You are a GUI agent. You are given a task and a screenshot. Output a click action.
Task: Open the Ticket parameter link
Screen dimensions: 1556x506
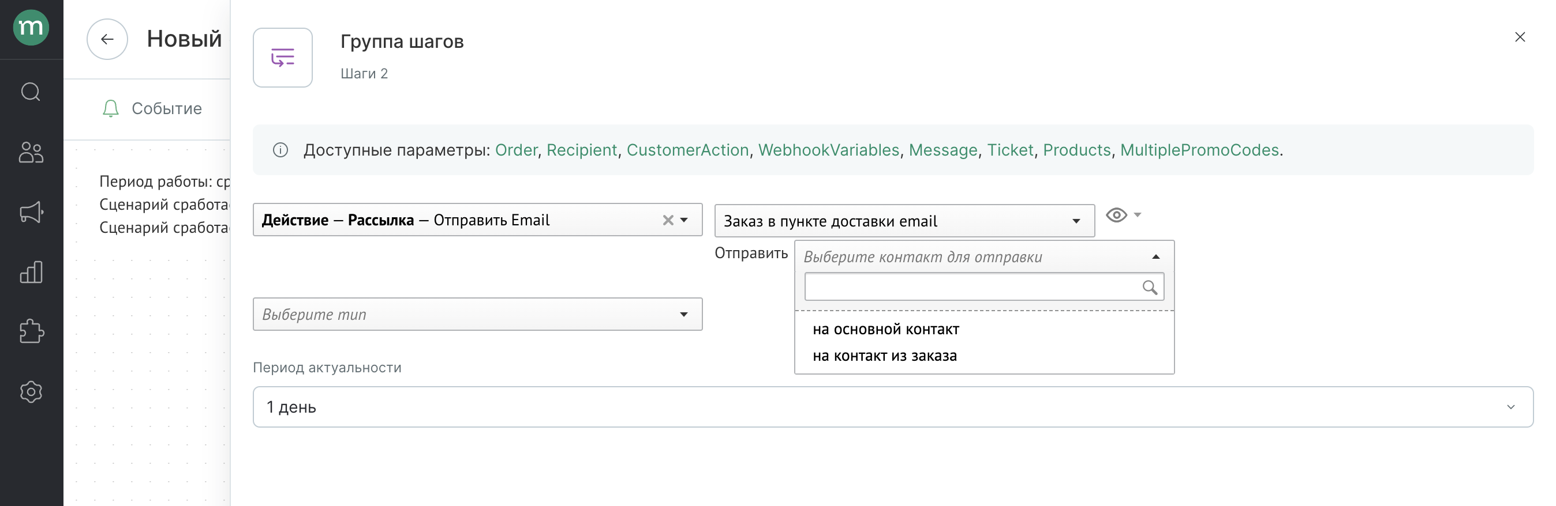[x=1010, y=150]
